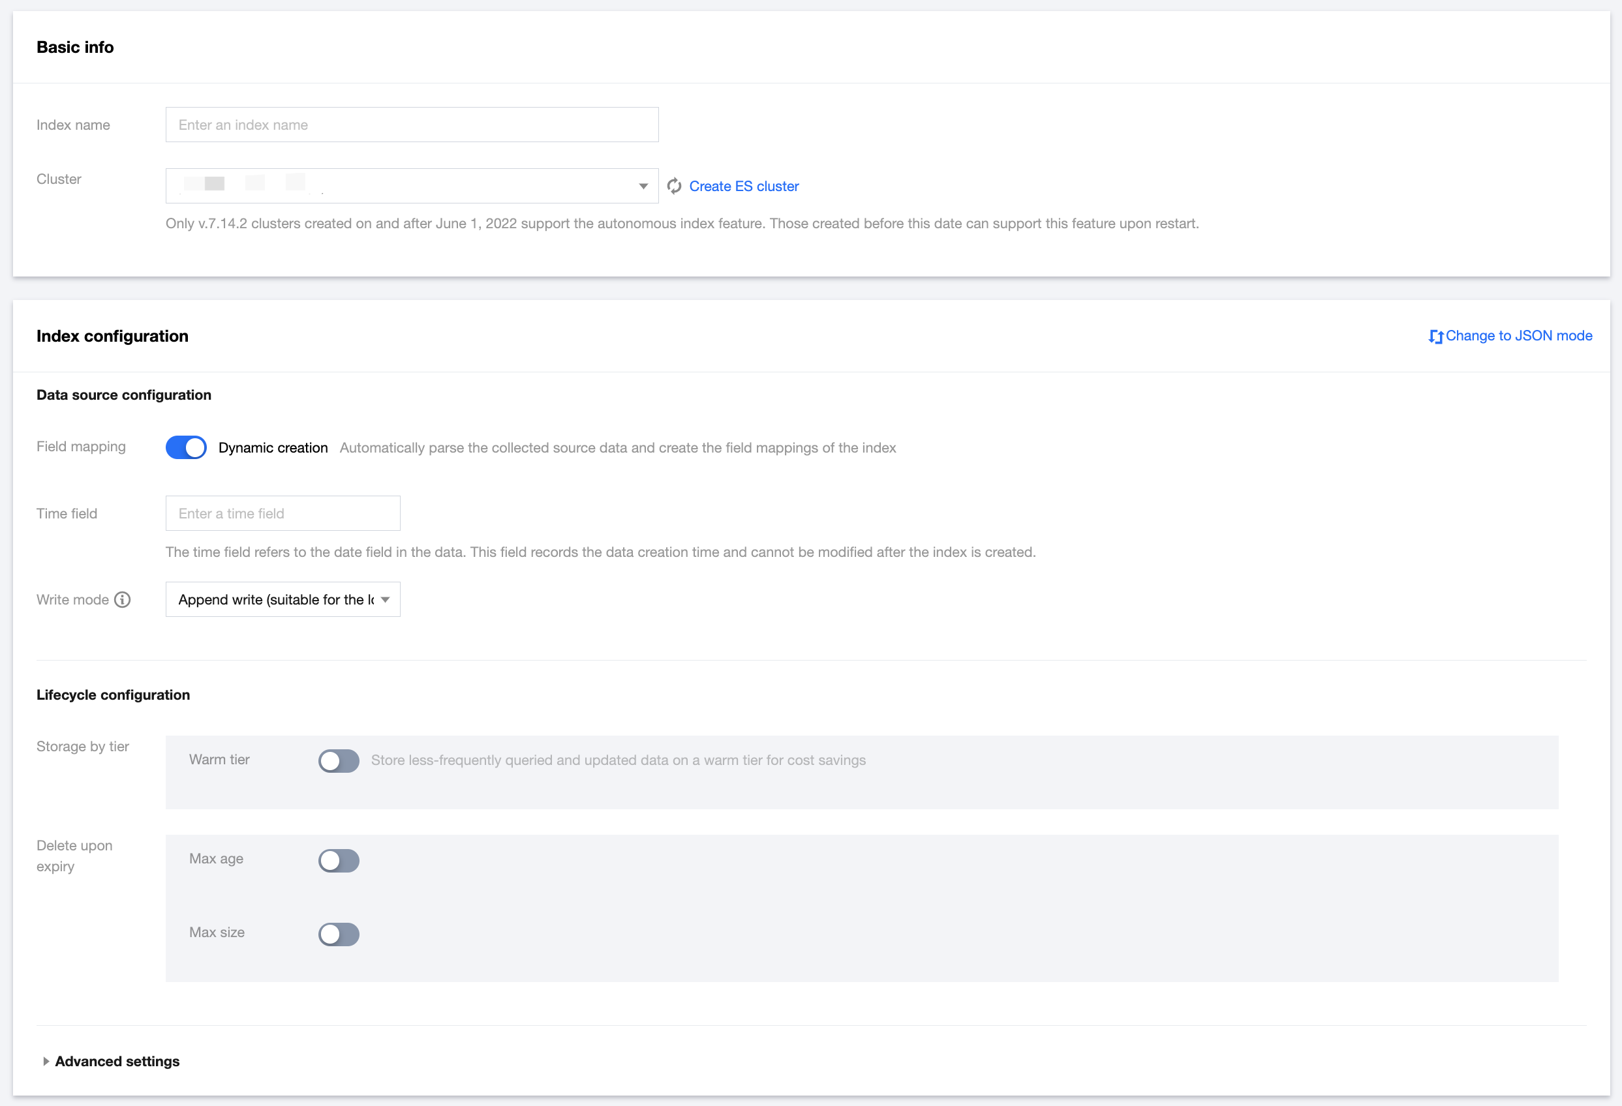
Task: Open the Write mode Append write dropdown
Action: [x=276, y=599]
